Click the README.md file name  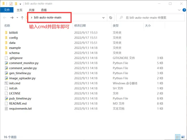click(18, 104)
